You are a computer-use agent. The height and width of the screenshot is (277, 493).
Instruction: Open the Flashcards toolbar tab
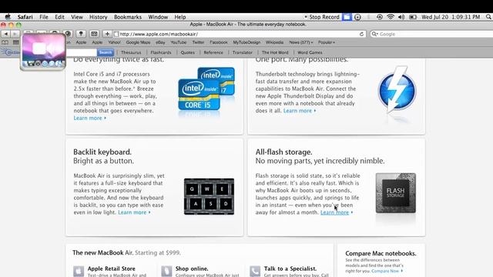(161, 52)
